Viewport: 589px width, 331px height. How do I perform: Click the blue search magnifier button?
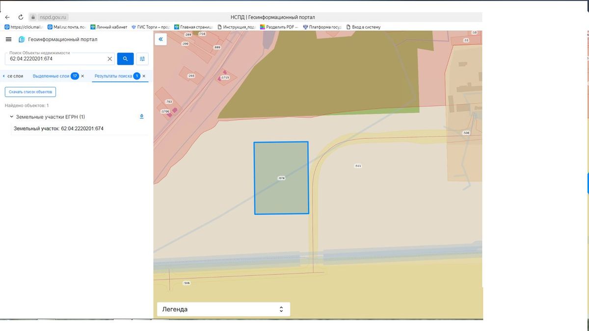coord(125,59)
